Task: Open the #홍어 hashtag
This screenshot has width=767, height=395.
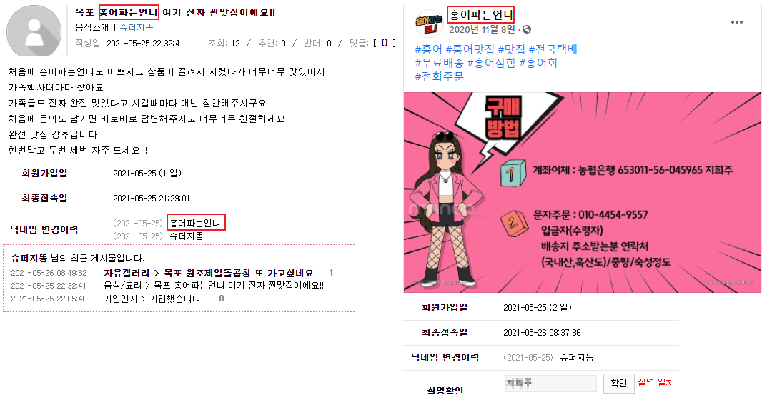Action: [x=428, y=49]
